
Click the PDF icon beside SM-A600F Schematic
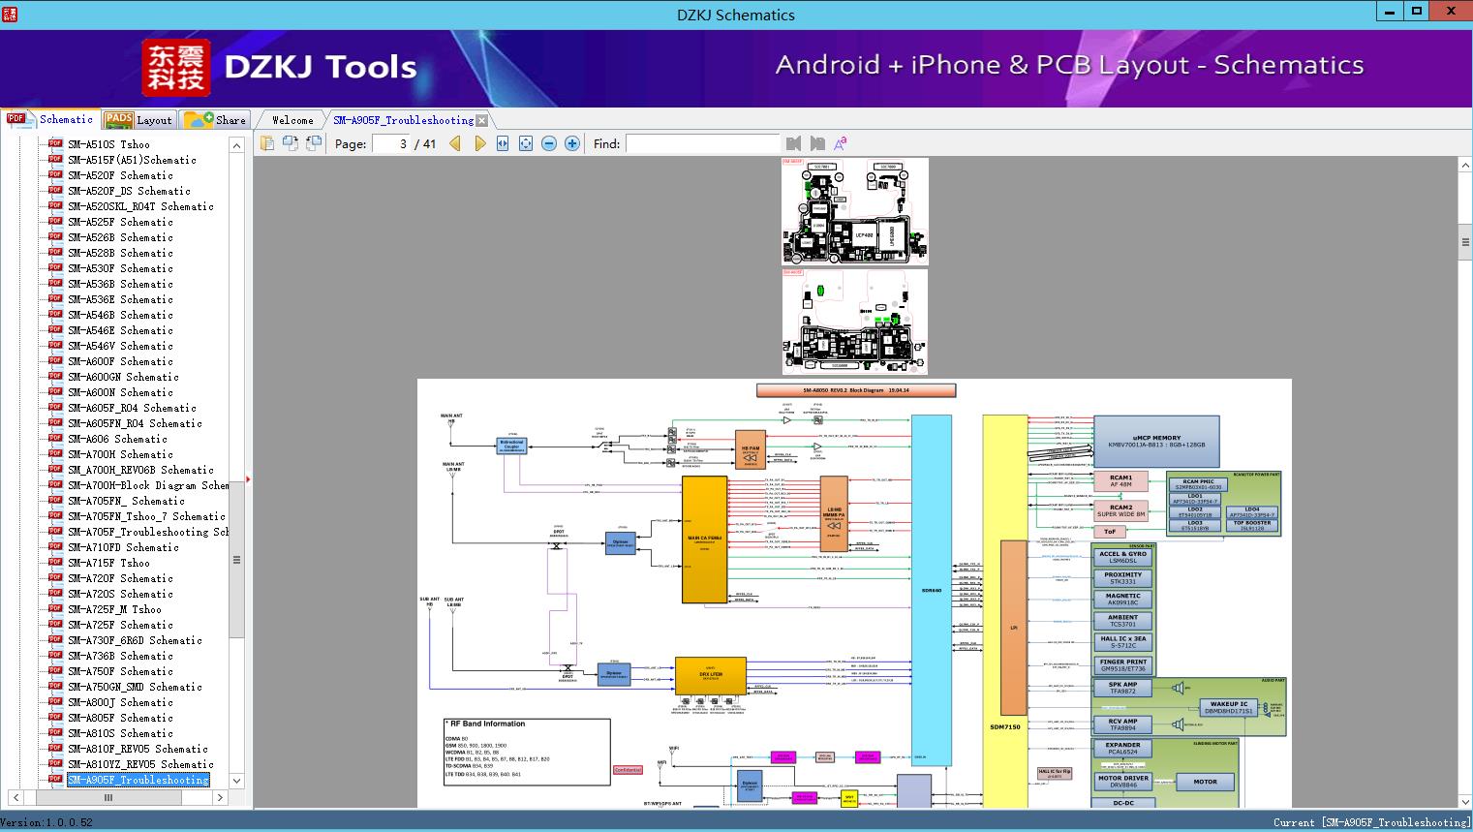55,361
